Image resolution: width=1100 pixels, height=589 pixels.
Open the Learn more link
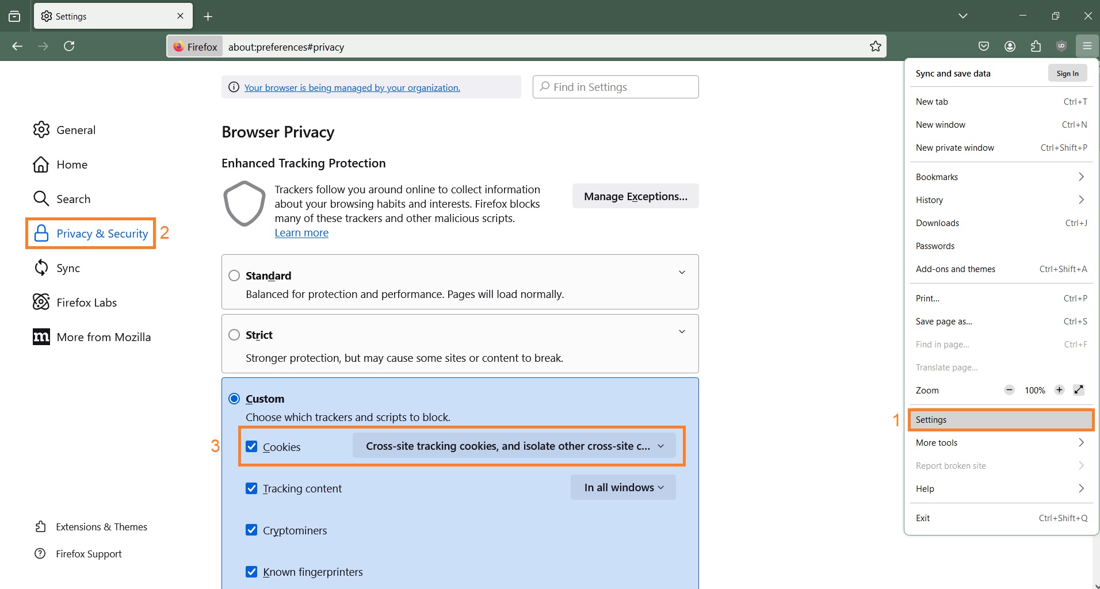(301, 232)
